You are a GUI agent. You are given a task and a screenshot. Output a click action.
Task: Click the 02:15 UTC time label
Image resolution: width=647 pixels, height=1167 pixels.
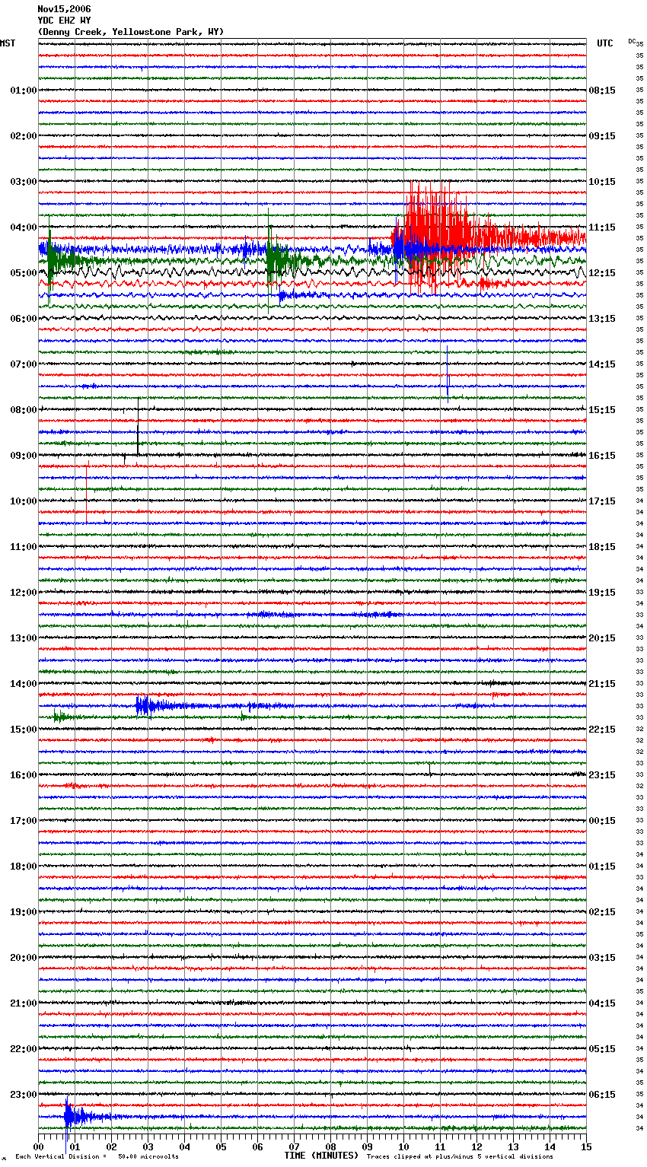point(602,912)
